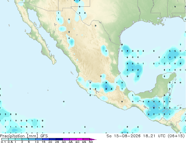Choose the 20–25 mm dark blue swatch
186x143 pixels.
(52, 139)
